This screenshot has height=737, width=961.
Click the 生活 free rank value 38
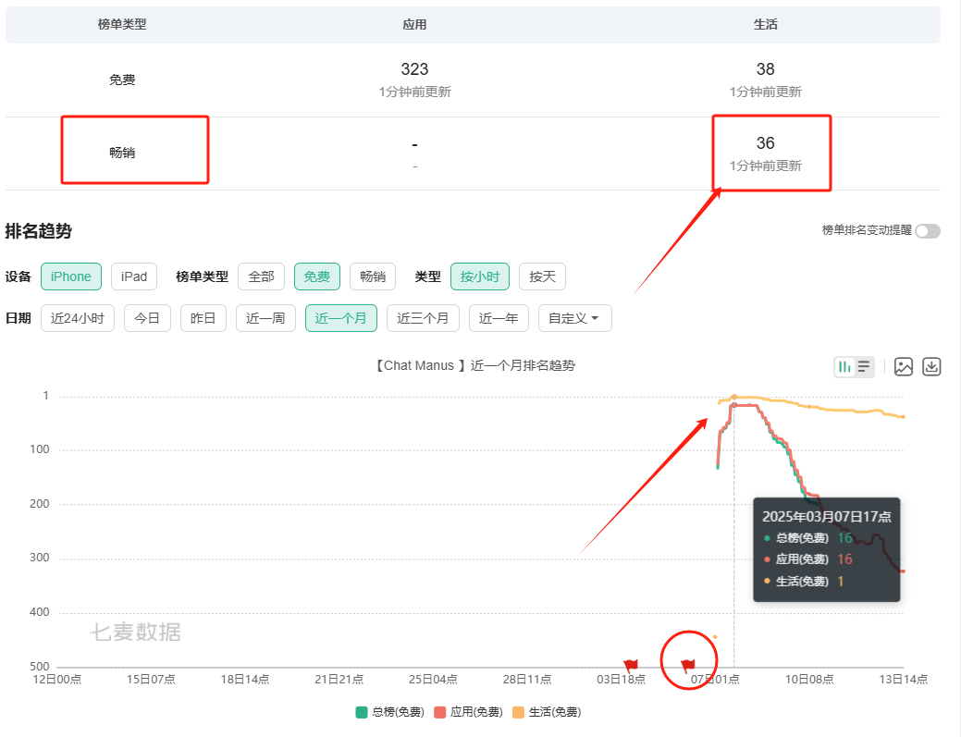click(765, 69)
